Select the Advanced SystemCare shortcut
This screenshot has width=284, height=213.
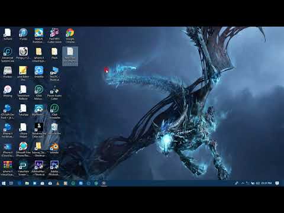[x=8, y=54]
